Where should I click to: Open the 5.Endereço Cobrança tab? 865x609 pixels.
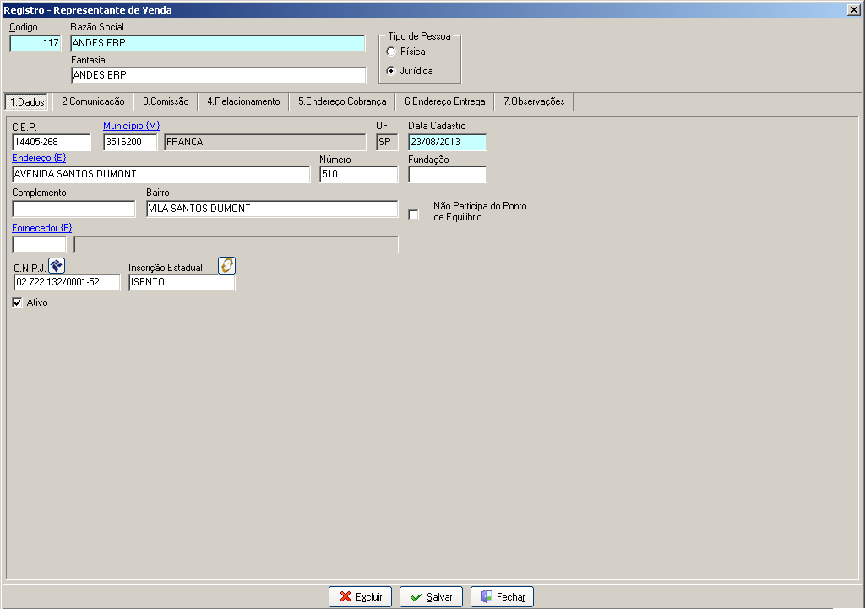coord(342,101)
